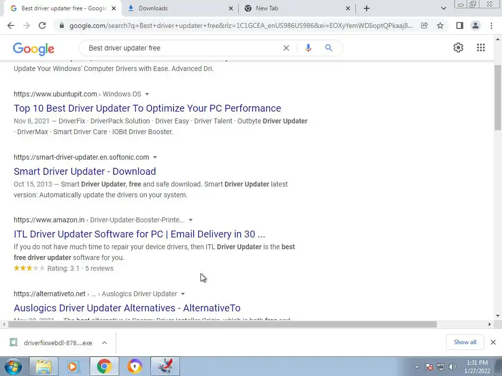Open the volume speaker icon
This screenshot has height=376, width=502.
coord(452,367)
